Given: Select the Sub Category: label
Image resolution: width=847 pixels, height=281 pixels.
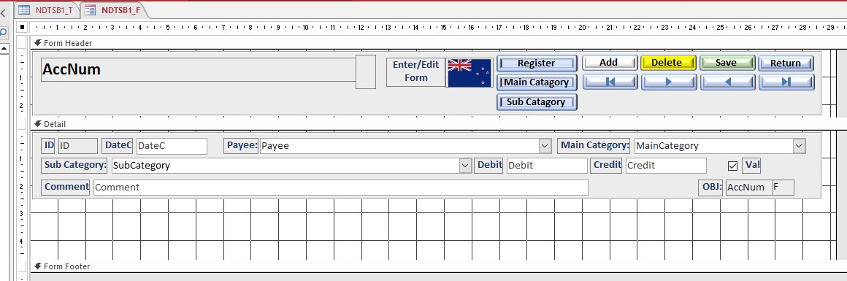Looking at the screenshot, I should tap(74, 165).
